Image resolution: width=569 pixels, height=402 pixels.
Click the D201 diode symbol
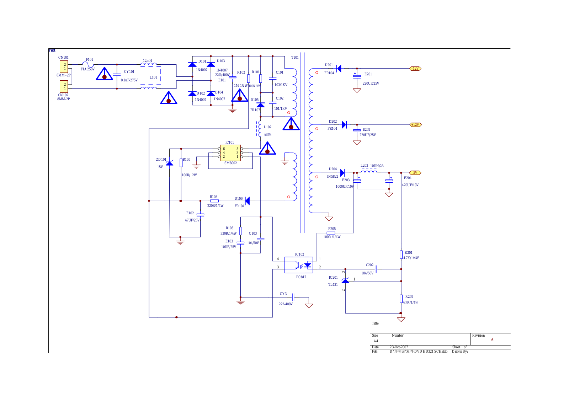click(x=339, y=69)
